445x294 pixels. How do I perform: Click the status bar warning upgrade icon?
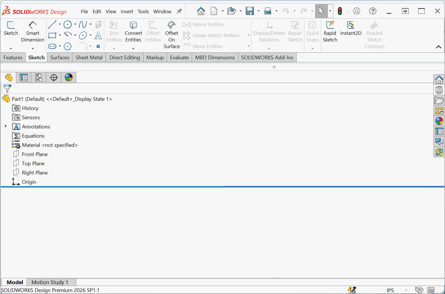click(x=352, y=290)
